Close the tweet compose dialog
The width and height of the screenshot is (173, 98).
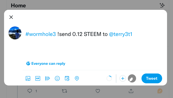coord(11,17)
